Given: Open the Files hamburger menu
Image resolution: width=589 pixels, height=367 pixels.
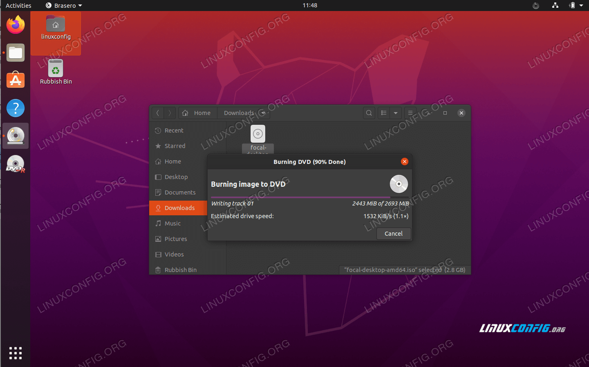Looking at the screenshot, I should [x=410, y=113].
